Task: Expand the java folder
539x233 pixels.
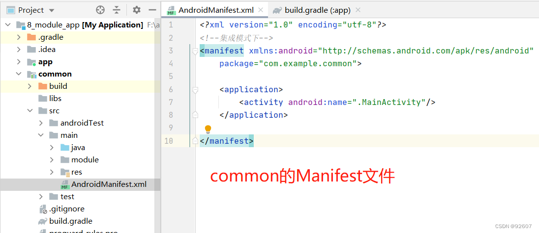Action: pos(52,148)
